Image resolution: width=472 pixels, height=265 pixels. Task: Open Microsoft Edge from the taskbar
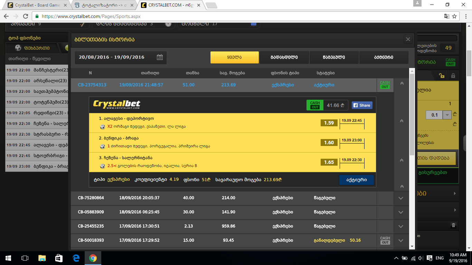pyautogui.click(x=76, y=258)
